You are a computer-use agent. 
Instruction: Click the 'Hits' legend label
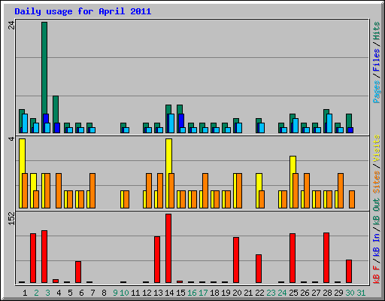[377, 31]
